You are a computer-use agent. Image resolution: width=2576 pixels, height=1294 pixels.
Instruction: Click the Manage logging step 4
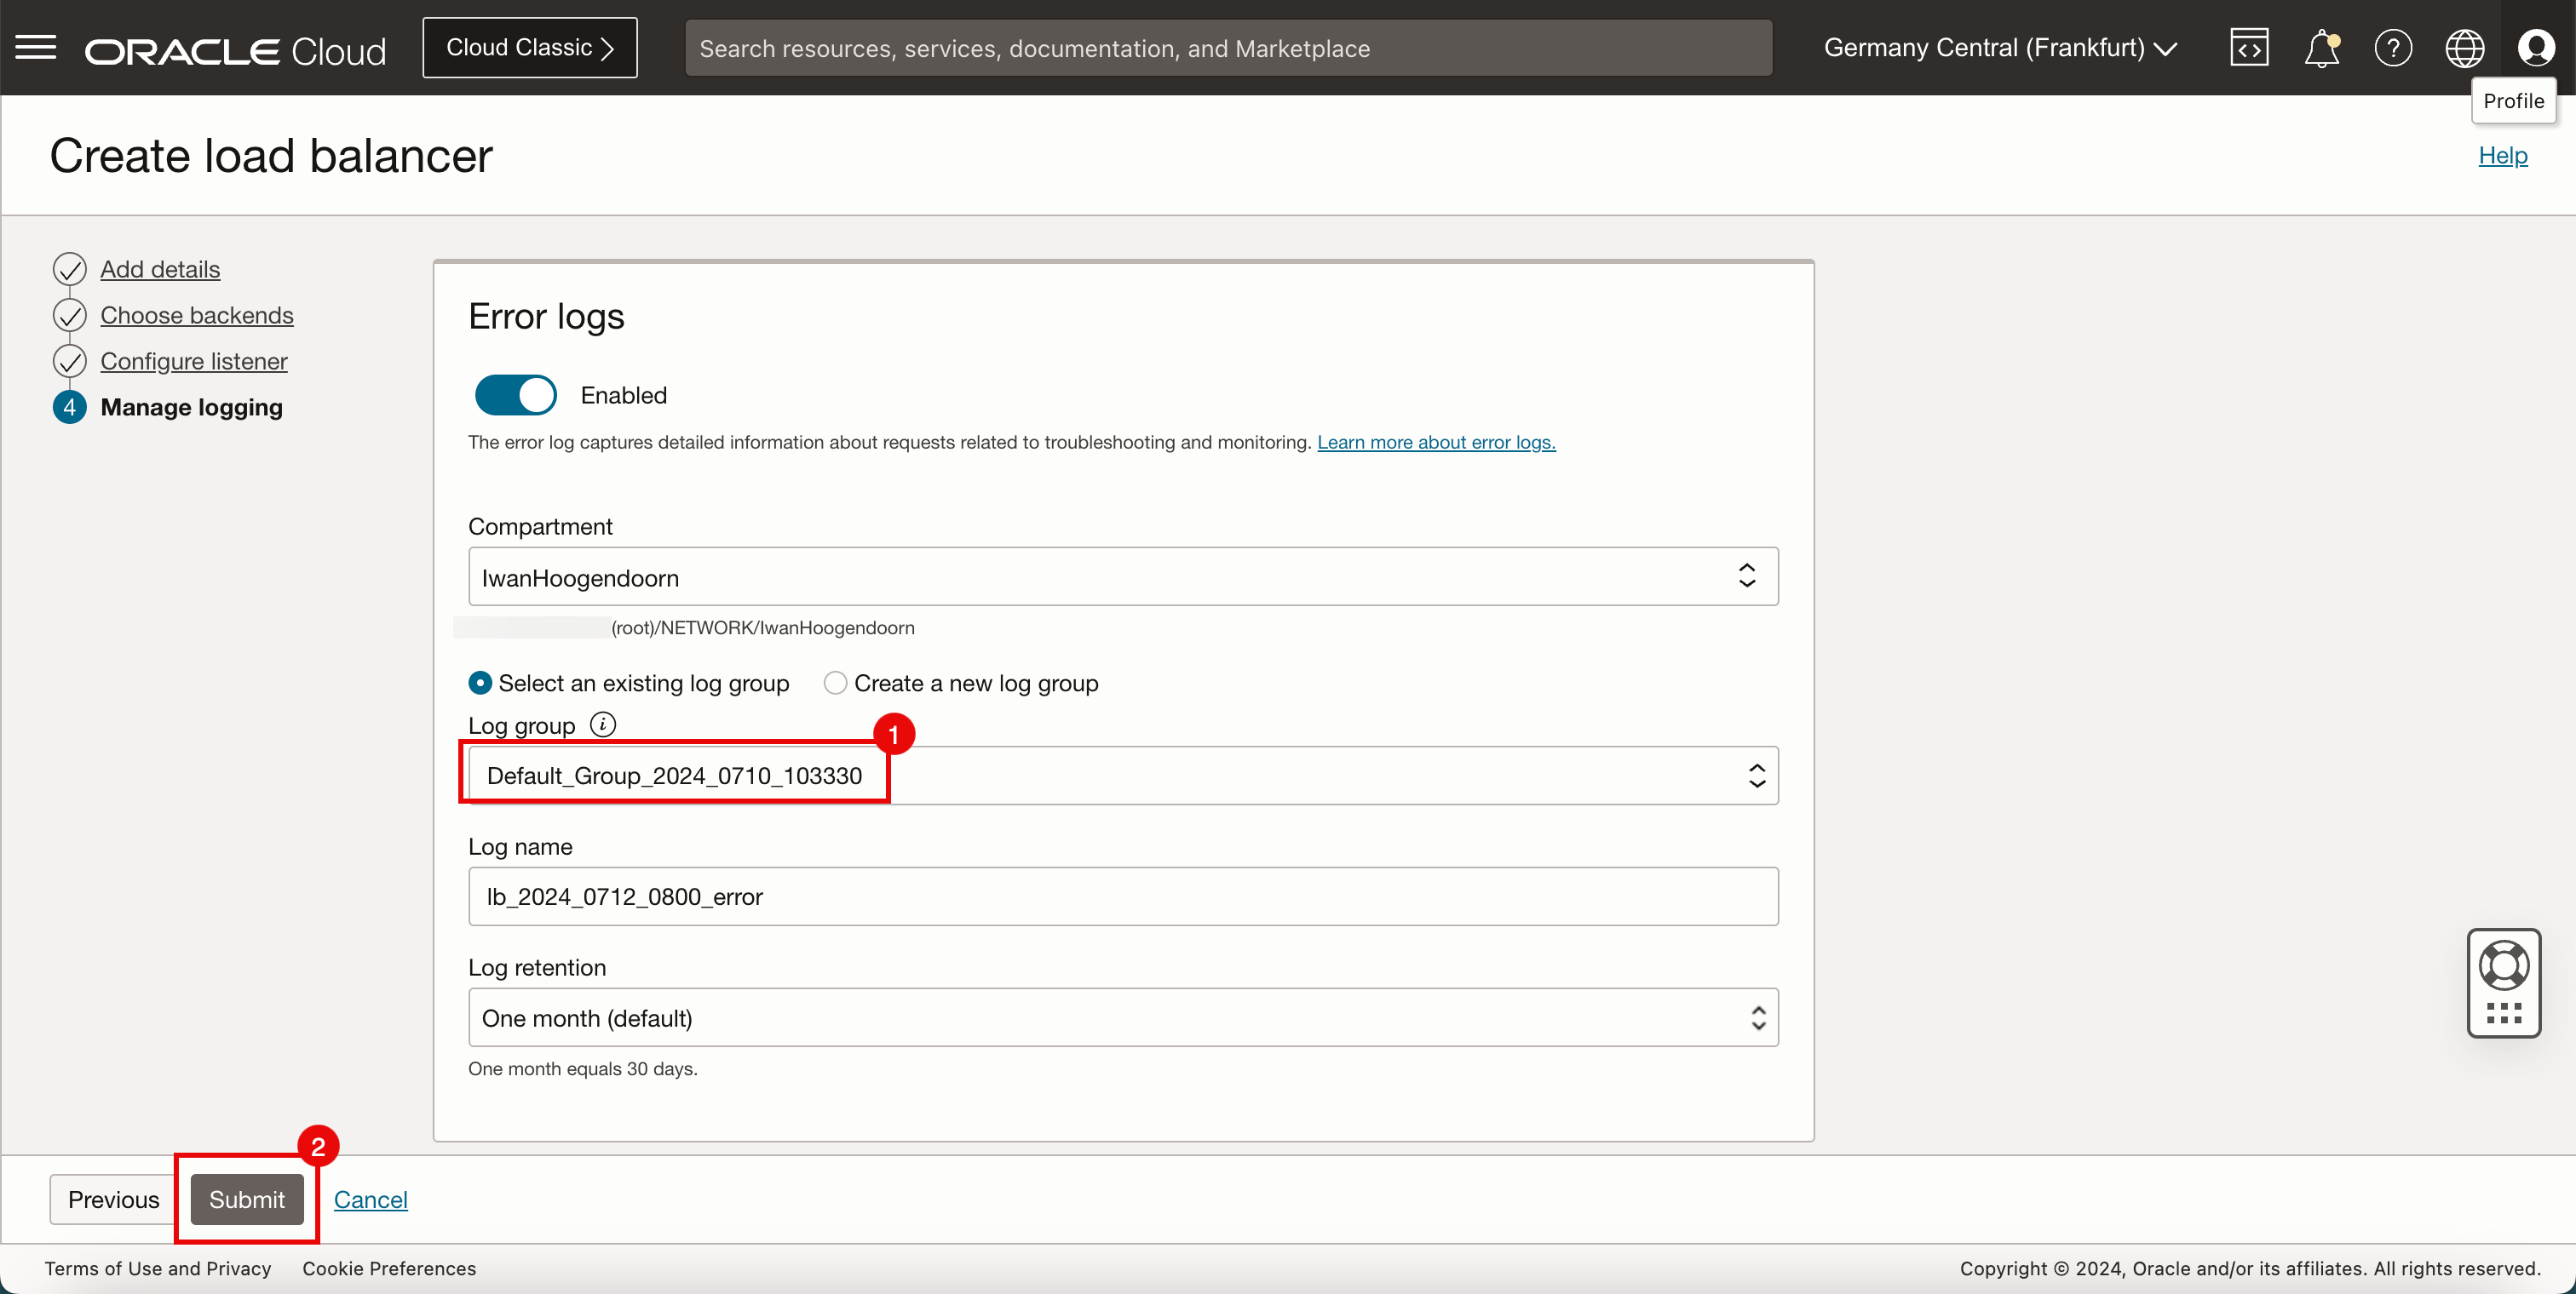[x=192, y=406]
